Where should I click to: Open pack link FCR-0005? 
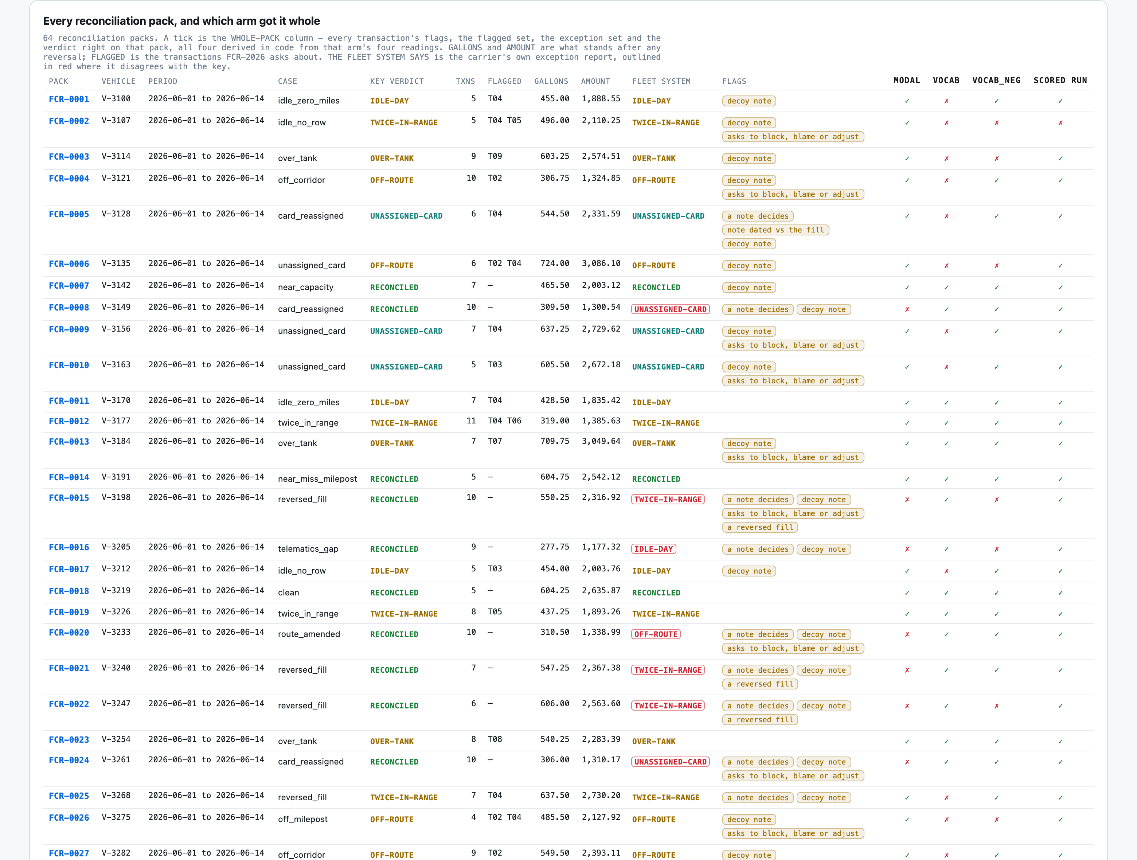(x=69, y=214)
